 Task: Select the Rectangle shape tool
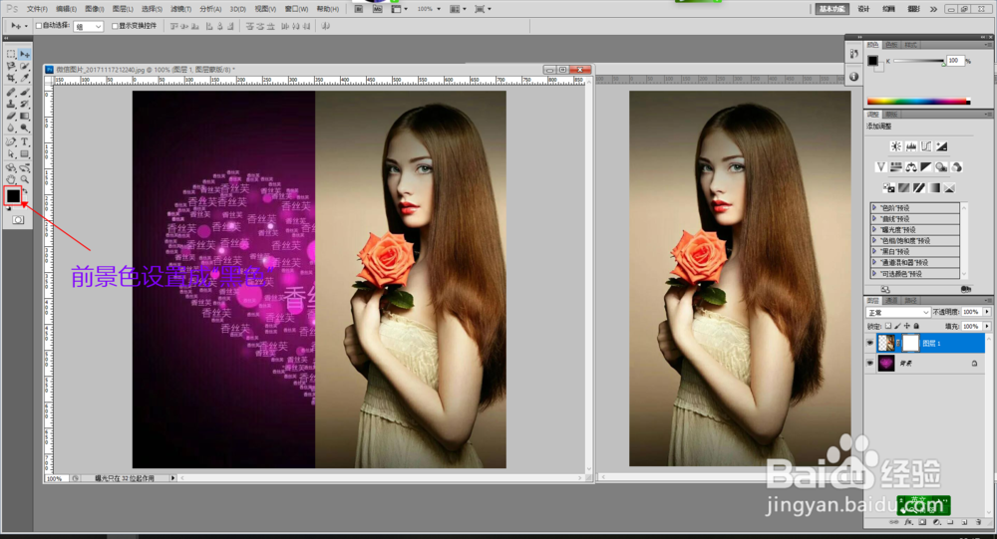click(x=24, y=152)
